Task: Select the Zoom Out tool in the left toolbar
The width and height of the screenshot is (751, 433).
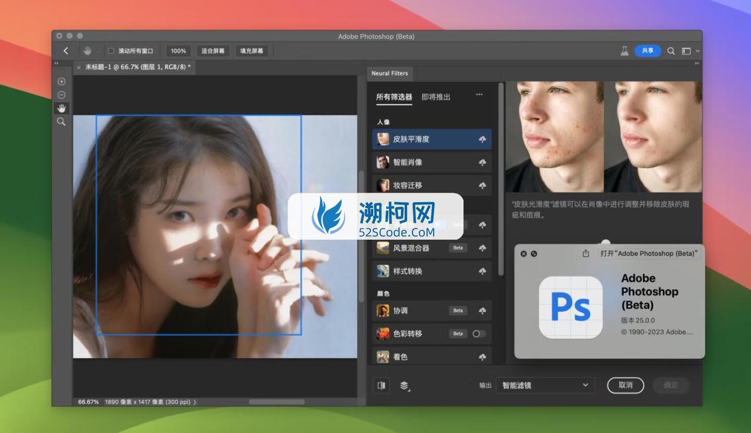Action: pos(62,95)
